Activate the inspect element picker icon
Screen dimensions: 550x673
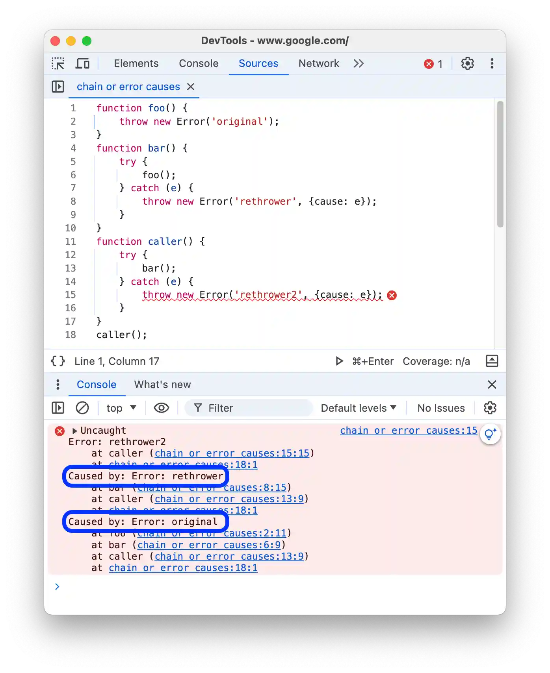(x=58, y=63)
